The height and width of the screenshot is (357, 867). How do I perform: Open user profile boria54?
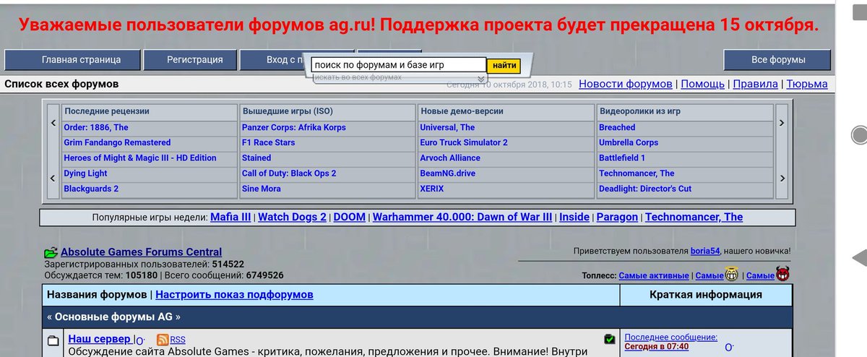tap(707, 251)
